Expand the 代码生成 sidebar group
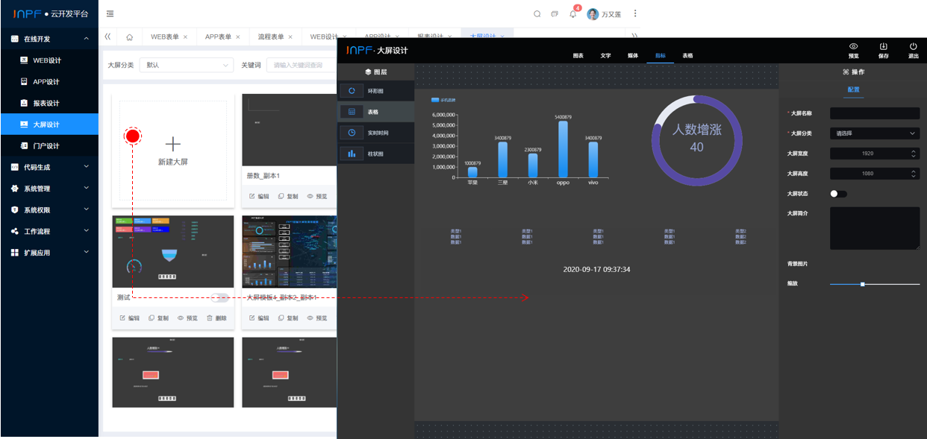Image resolution: width=927 pixels, height=439 pixels. [x=49, y=167]
